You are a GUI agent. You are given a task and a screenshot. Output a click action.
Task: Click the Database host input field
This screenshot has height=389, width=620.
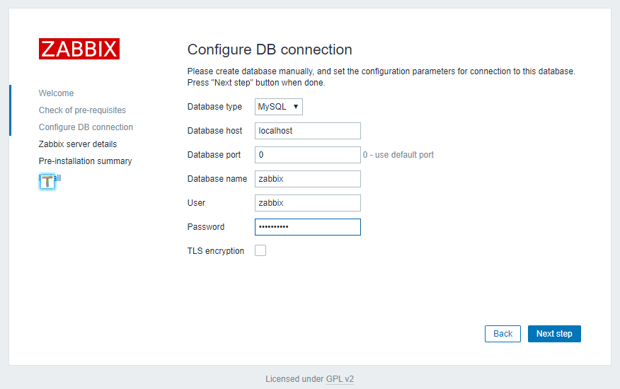pos(307,131)
